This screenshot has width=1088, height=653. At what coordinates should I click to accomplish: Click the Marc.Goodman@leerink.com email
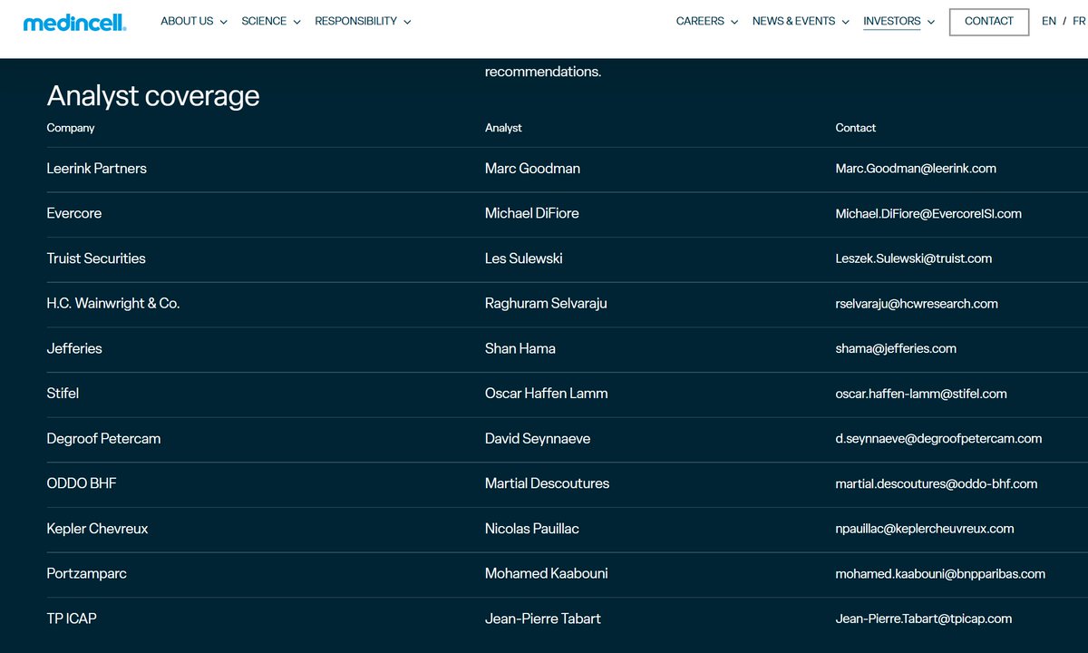[x=916, y=169]
